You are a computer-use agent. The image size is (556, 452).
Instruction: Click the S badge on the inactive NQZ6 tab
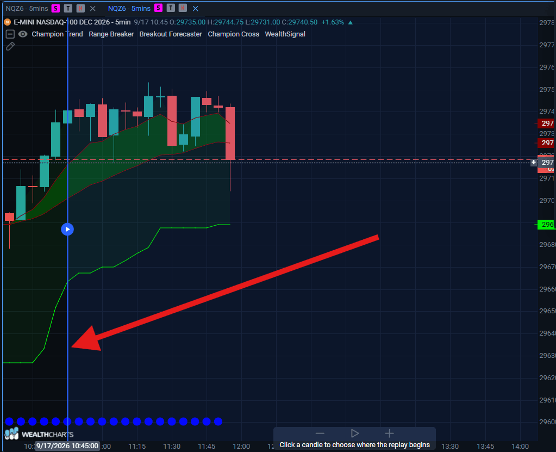click(55, 8)
